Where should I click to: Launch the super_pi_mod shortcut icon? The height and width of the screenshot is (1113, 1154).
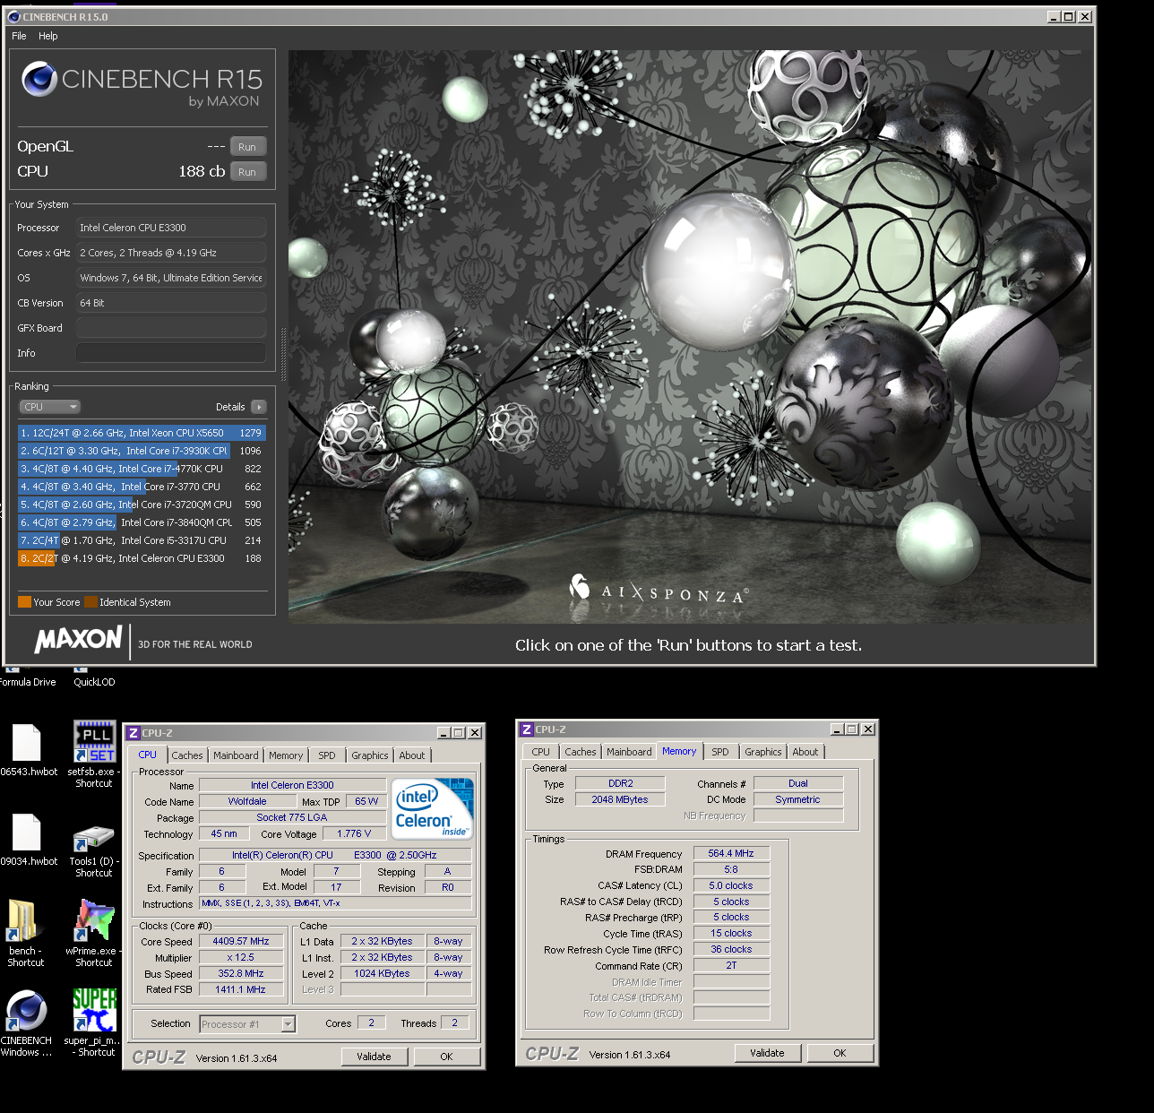(94, 1011)
